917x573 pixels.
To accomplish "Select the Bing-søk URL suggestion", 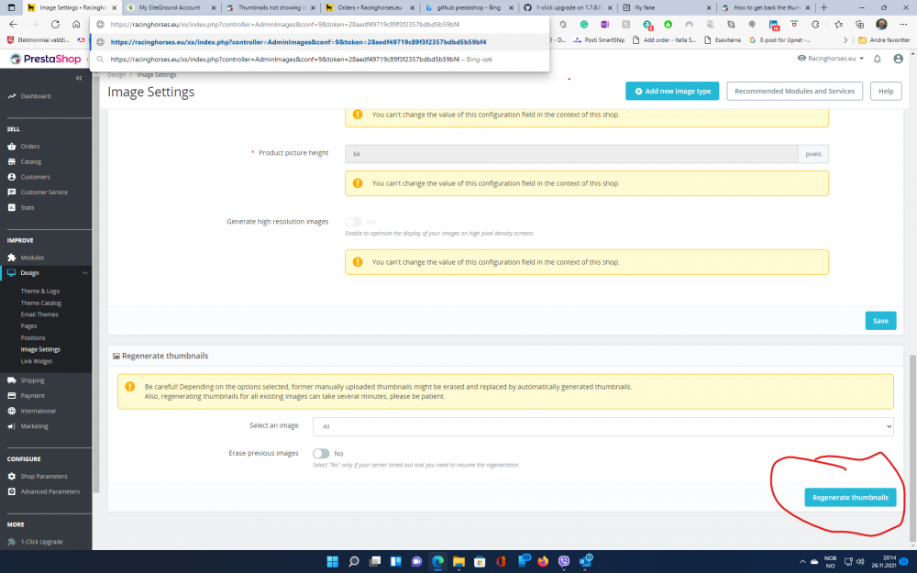I will (x=319, y=59).
